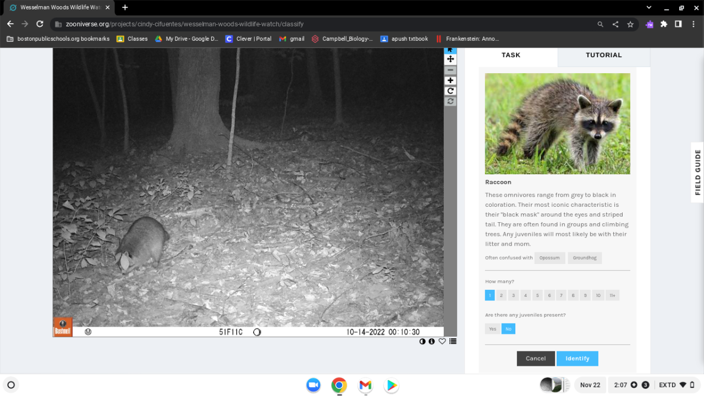
Task: Favorite this subject with heart icon
Action: tap(442, 342)
